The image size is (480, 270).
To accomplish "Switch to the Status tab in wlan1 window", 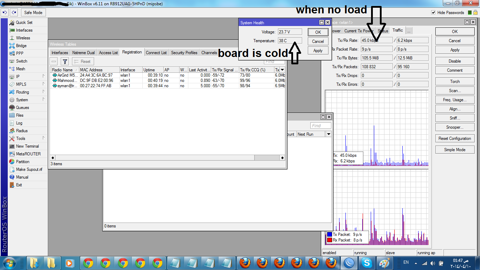I will (x=382, y=31).
